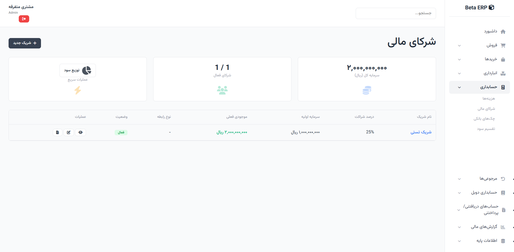Expand the خریدها menu chevron
Image resolution: width=514 pixels, height=252 pixels.
[459, 59]
